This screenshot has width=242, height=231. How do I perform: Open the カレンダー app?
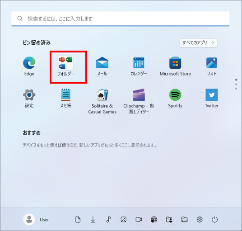[139, 66]
